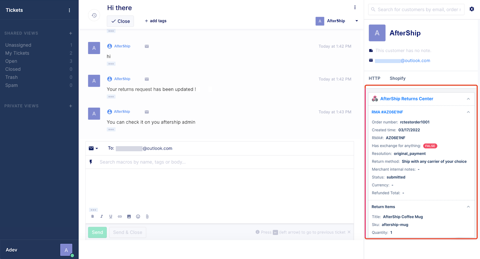The image size is (480, 259).
Task: Open the Tickets panel three-dot menu
Action: [69, 10]
